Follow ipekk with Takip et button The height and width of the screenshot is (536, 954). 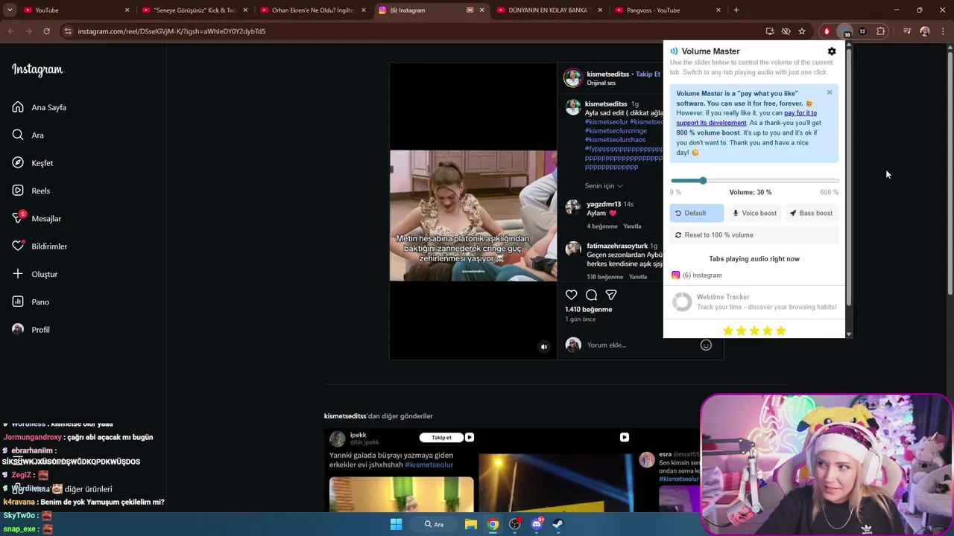(x=441, y=438)
